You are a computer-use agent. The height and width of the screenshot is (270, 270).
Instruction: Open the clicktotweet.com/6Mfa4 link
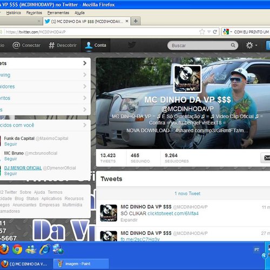pyautogui.click(x=173, y=213)
